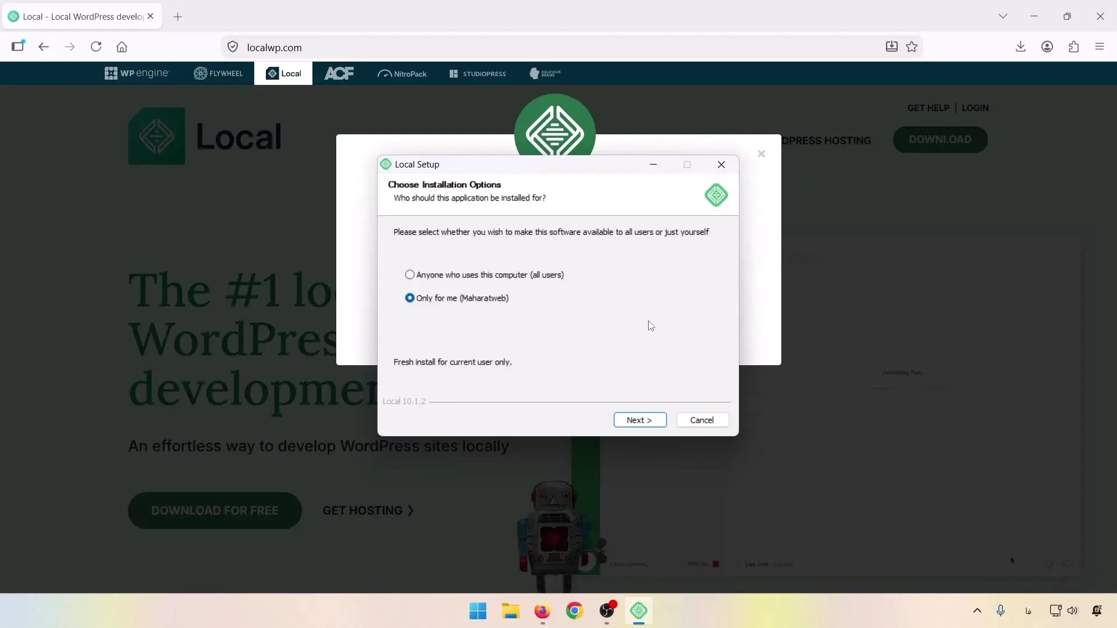Click DOWNLOAD FOR FREE button
1117x628 pixels.
(x=215, y=511)
